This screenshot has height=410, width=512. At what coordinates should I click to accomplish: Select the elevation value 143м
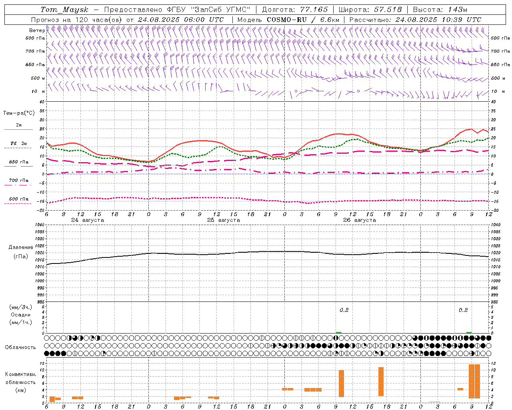pos(457,10)
